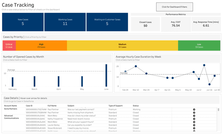Filter by the New Cases tile
Screen dimensions: 223x135
coord(23,22)
